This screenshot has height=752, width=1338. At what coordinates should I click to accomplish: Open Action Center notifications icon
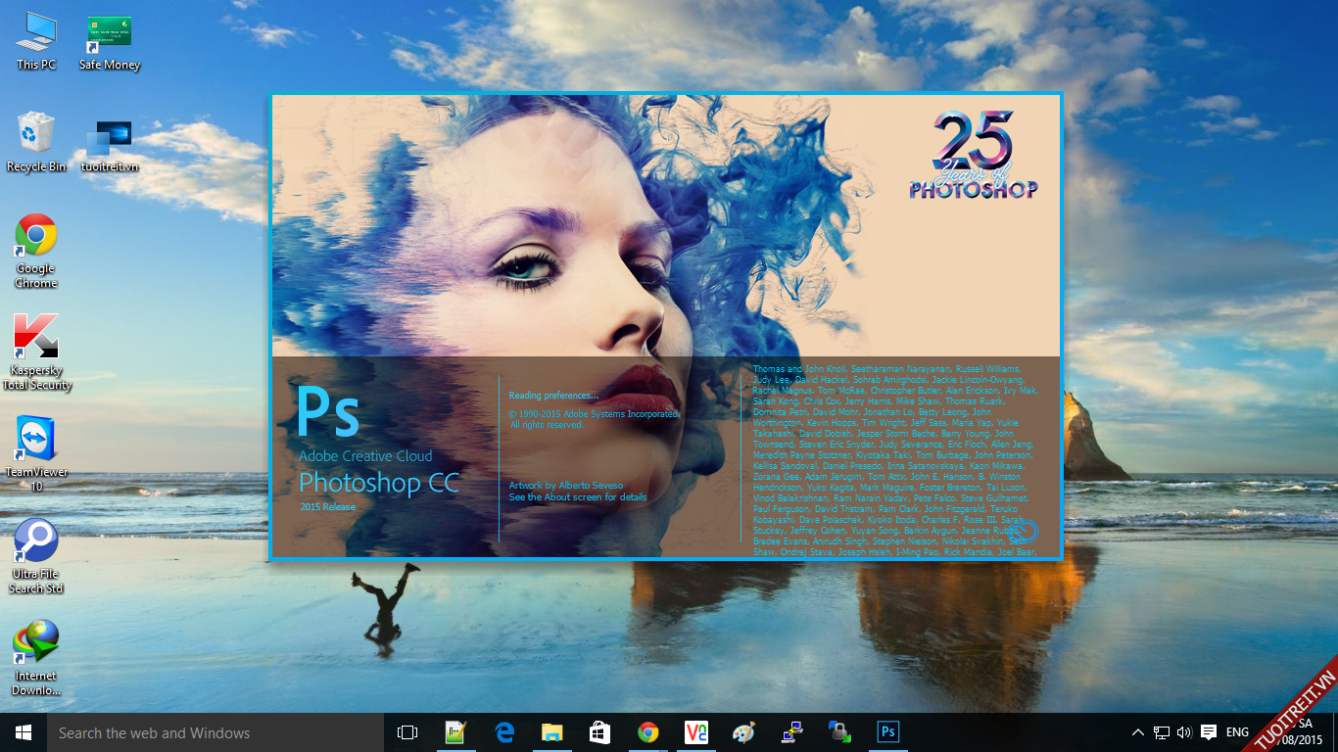[1209, 732]
